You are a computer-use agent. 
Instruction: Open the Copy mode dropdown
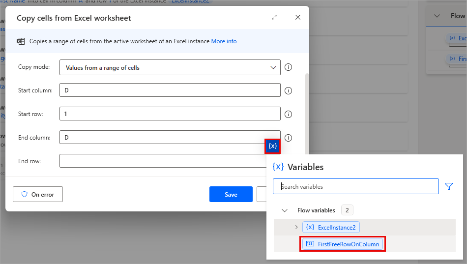[x=170, y=67]
